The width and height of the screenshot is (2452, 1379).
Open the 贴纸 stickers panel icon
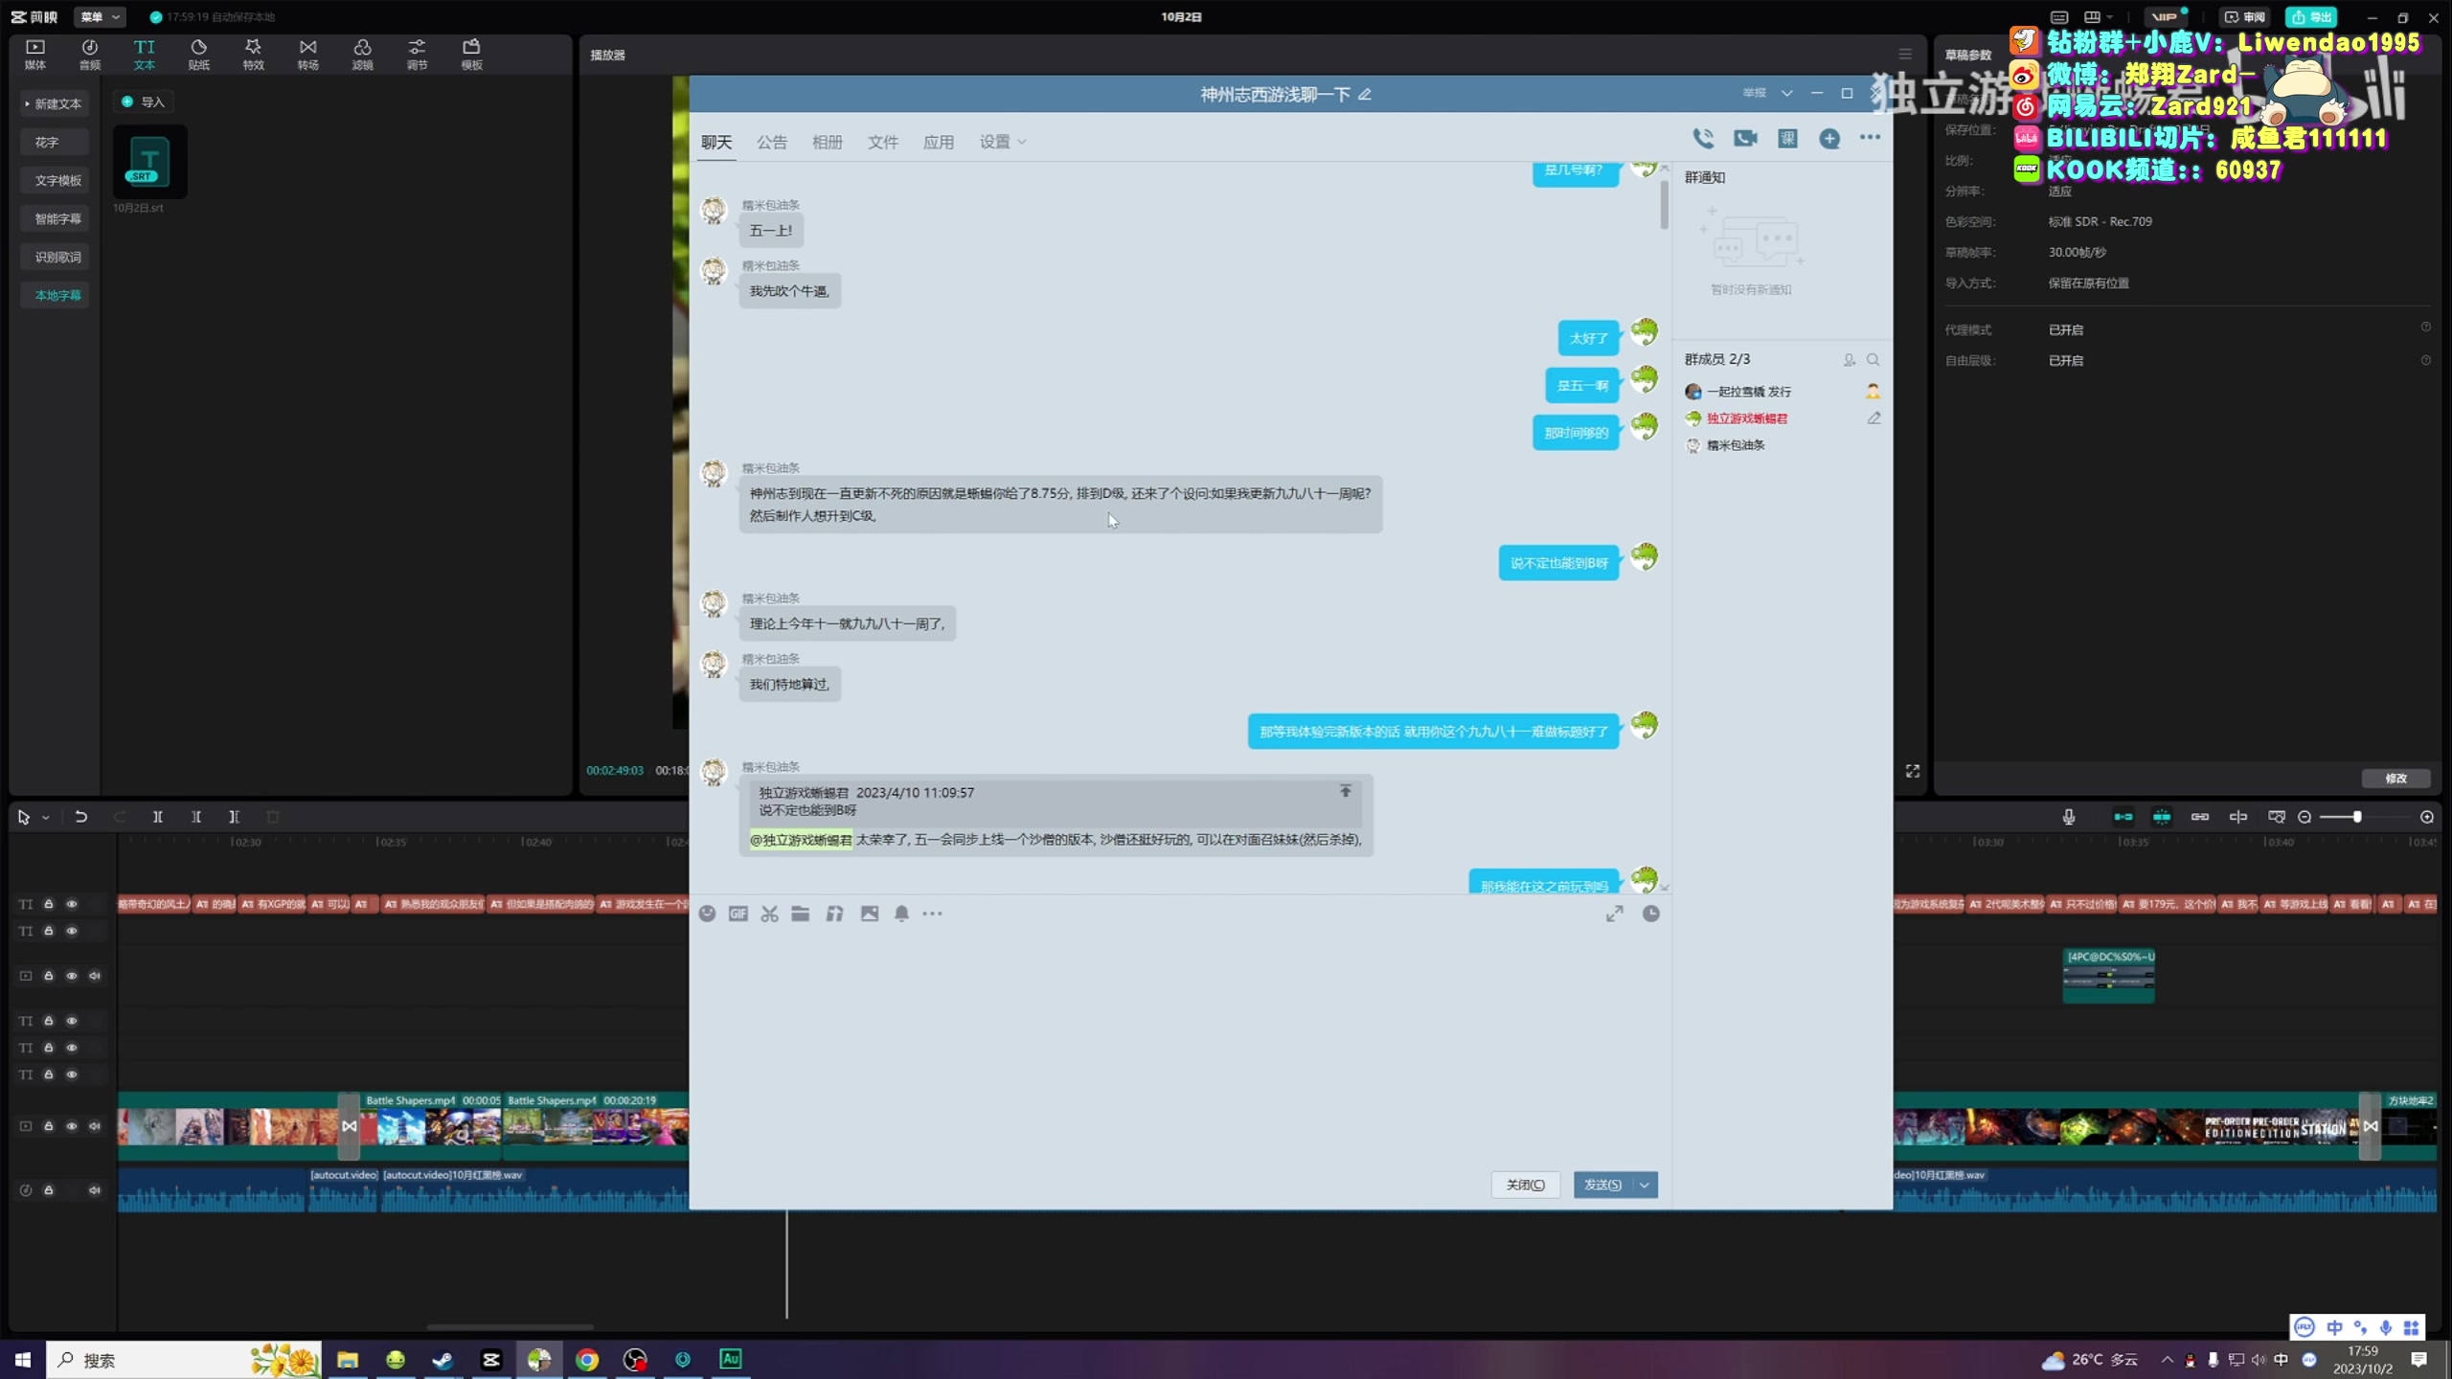pyautogui.click(x=198, y=54)
